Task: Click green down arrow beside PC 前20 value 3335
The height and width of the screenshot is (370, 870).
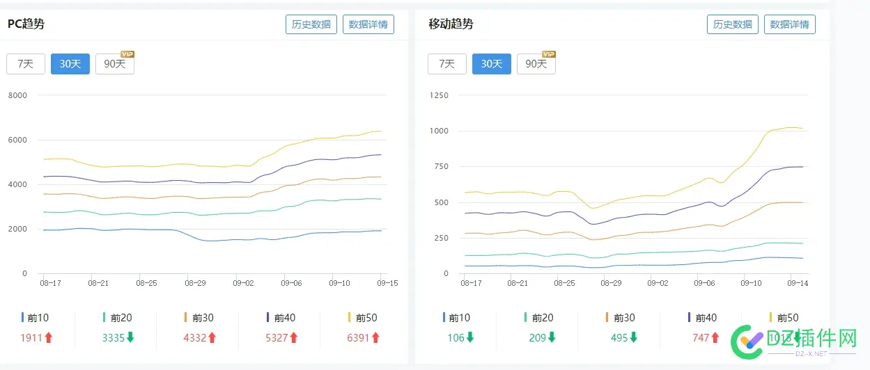Action: (130, 338)
